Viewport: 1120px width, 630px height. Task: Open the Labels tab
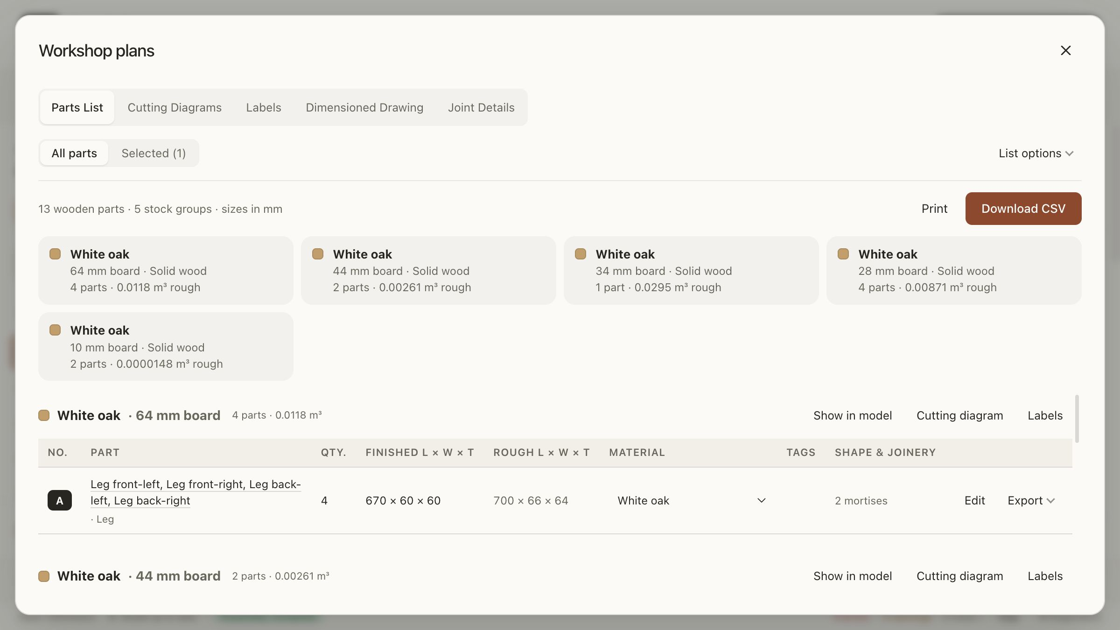pyautogui.click(x=264, y=107)
